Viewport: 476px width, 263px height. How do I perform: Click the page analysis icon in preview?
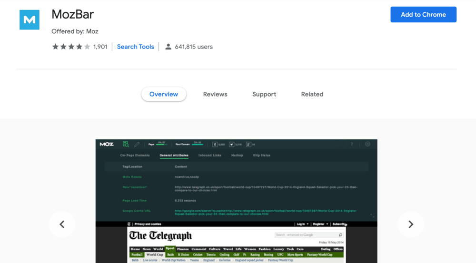pos(126,144)
